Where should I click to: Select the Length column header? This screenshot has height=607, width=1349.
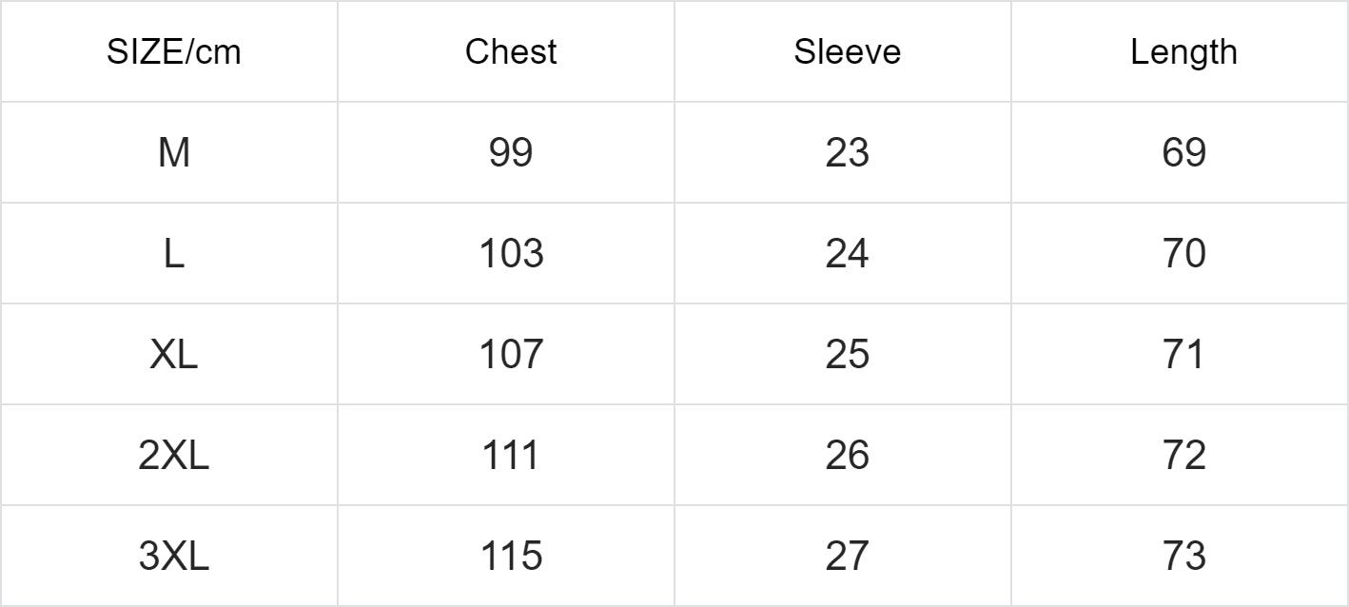pos(1183,52)
